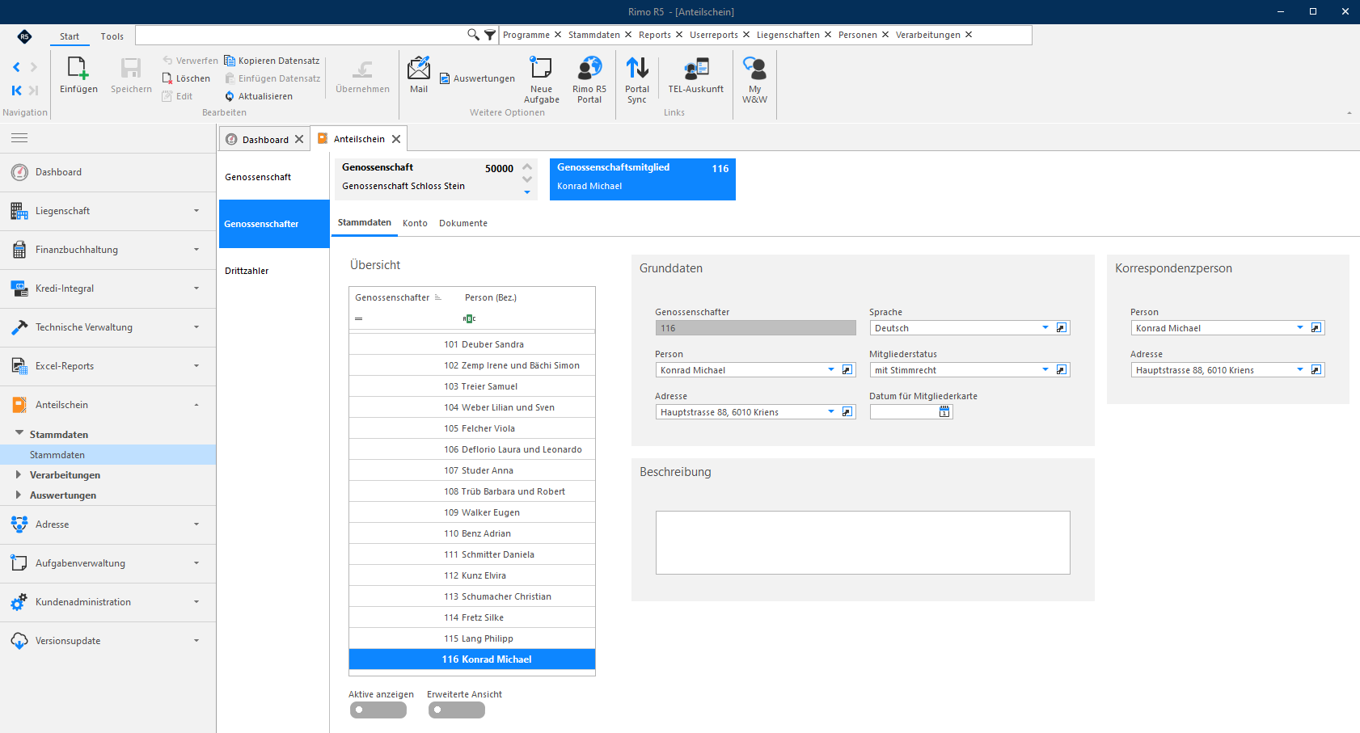Open the Grunddaten Person dropdown
This screenshot has width=1360, height=733.
[x=831, y=370]
